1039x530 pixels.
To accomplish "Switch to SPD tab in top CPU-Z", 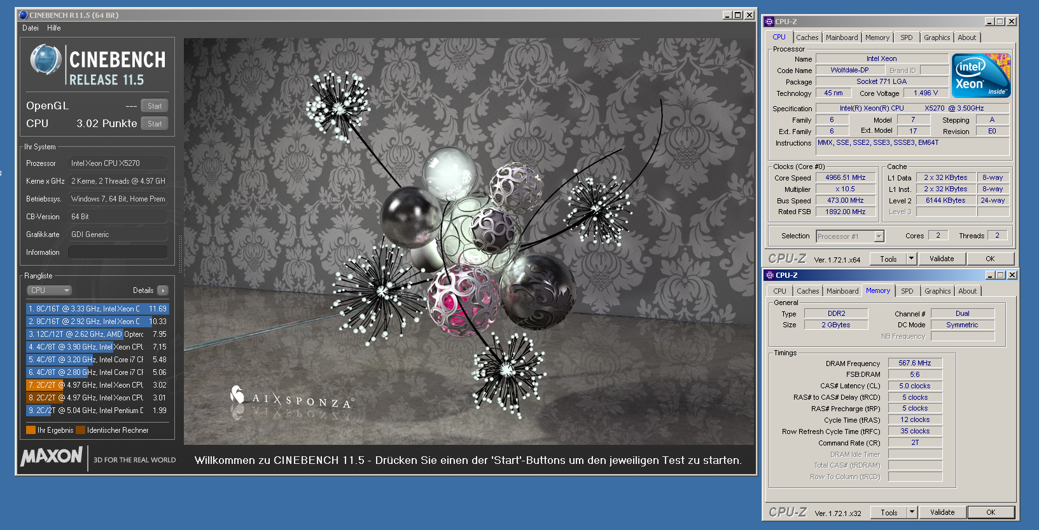I will click(x=907, y=37).
